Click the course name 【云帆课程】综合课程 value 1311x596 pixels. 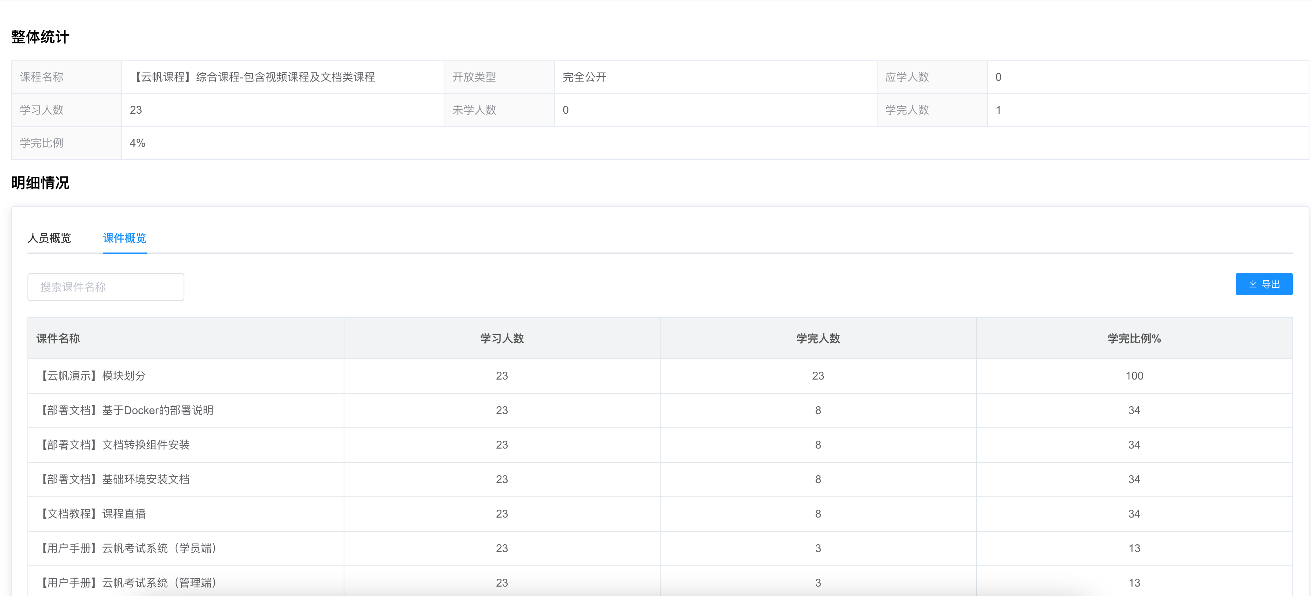(x=253, y=77)
